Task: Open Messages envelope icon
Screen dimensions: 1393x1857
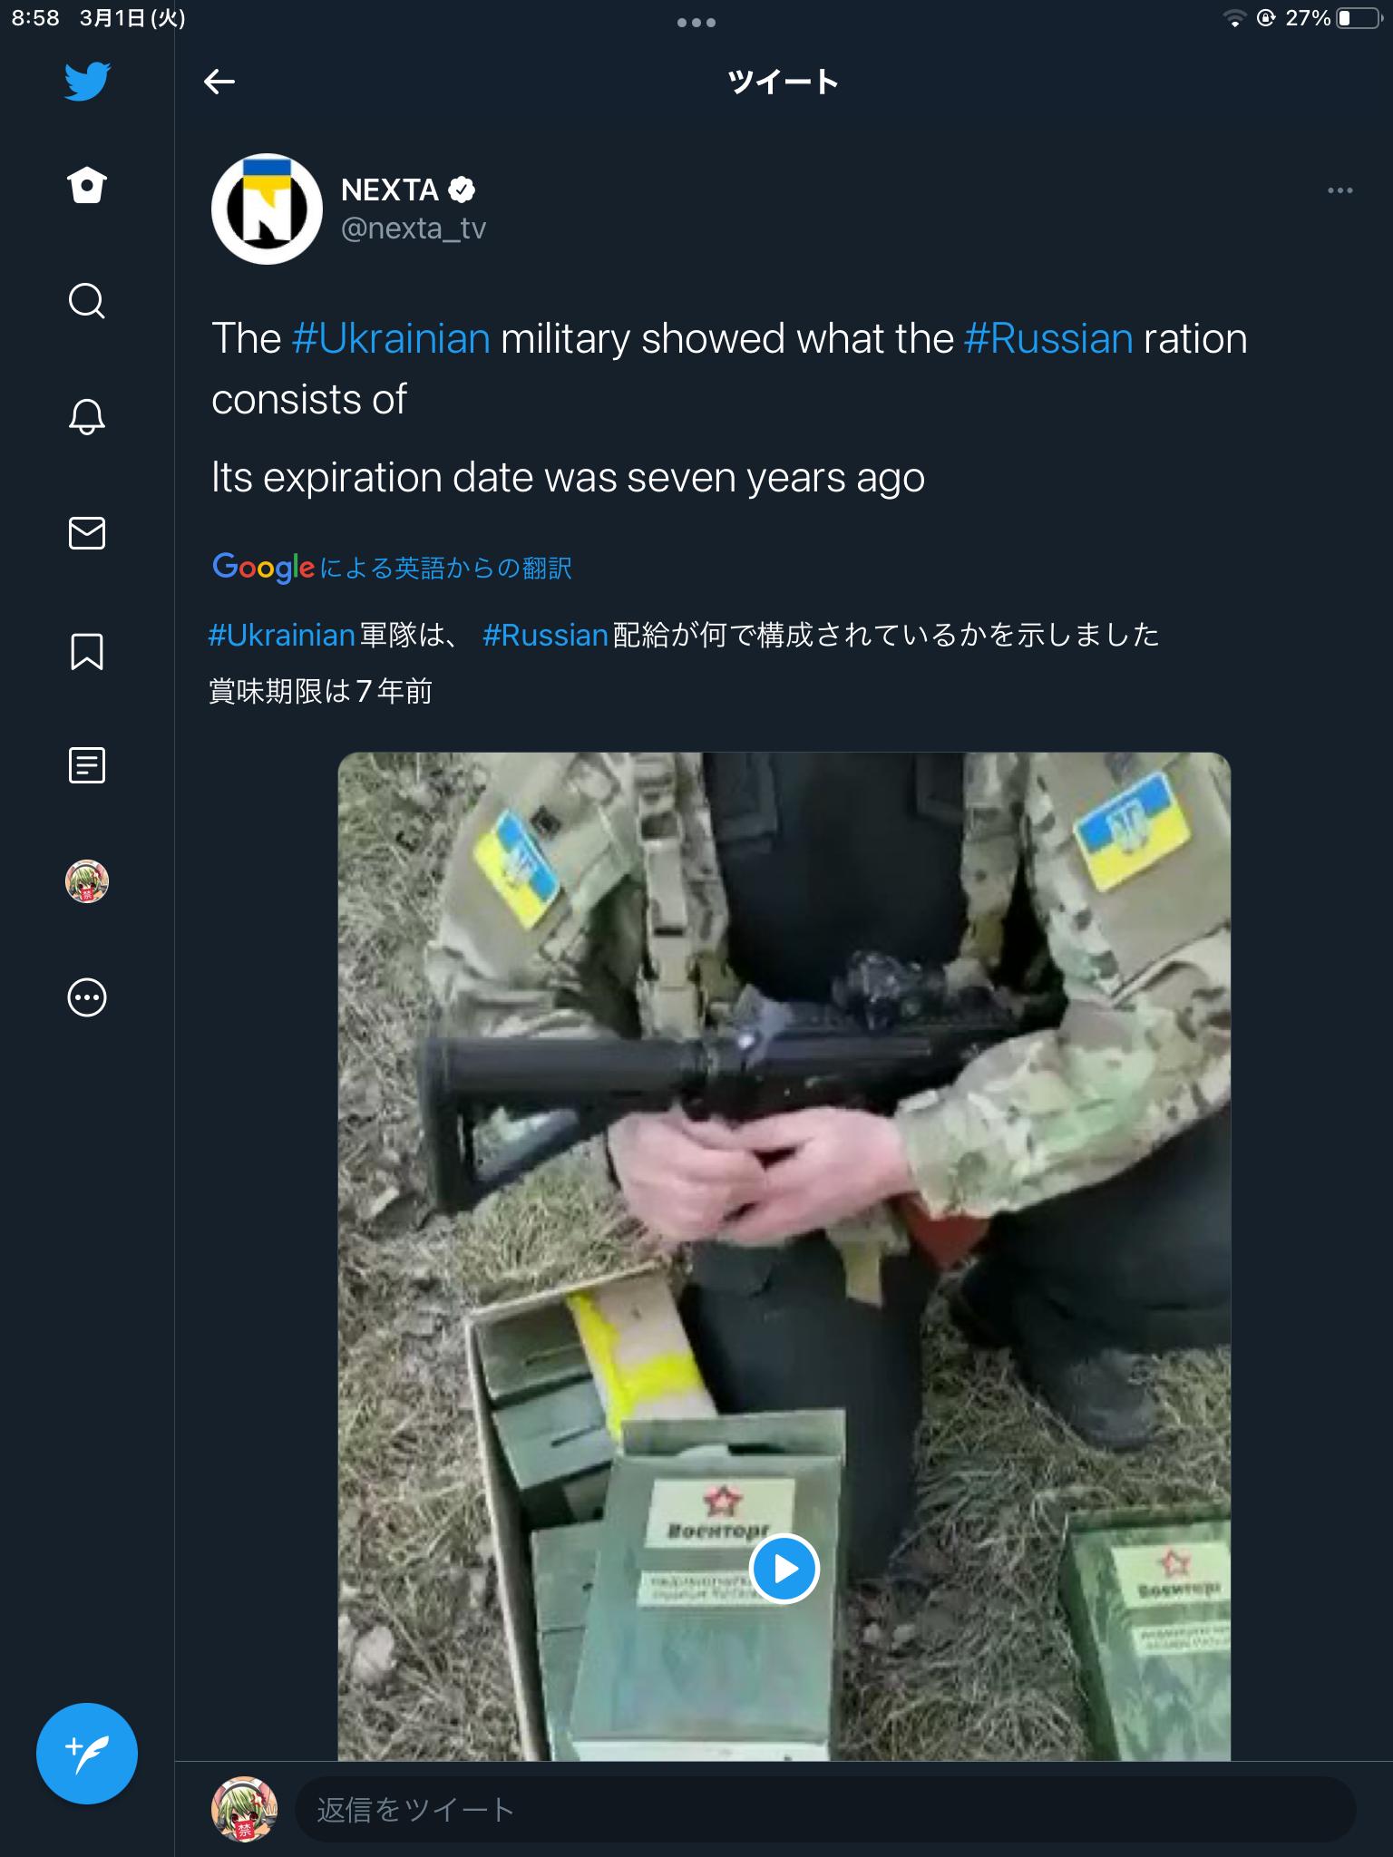Action: 87,533
